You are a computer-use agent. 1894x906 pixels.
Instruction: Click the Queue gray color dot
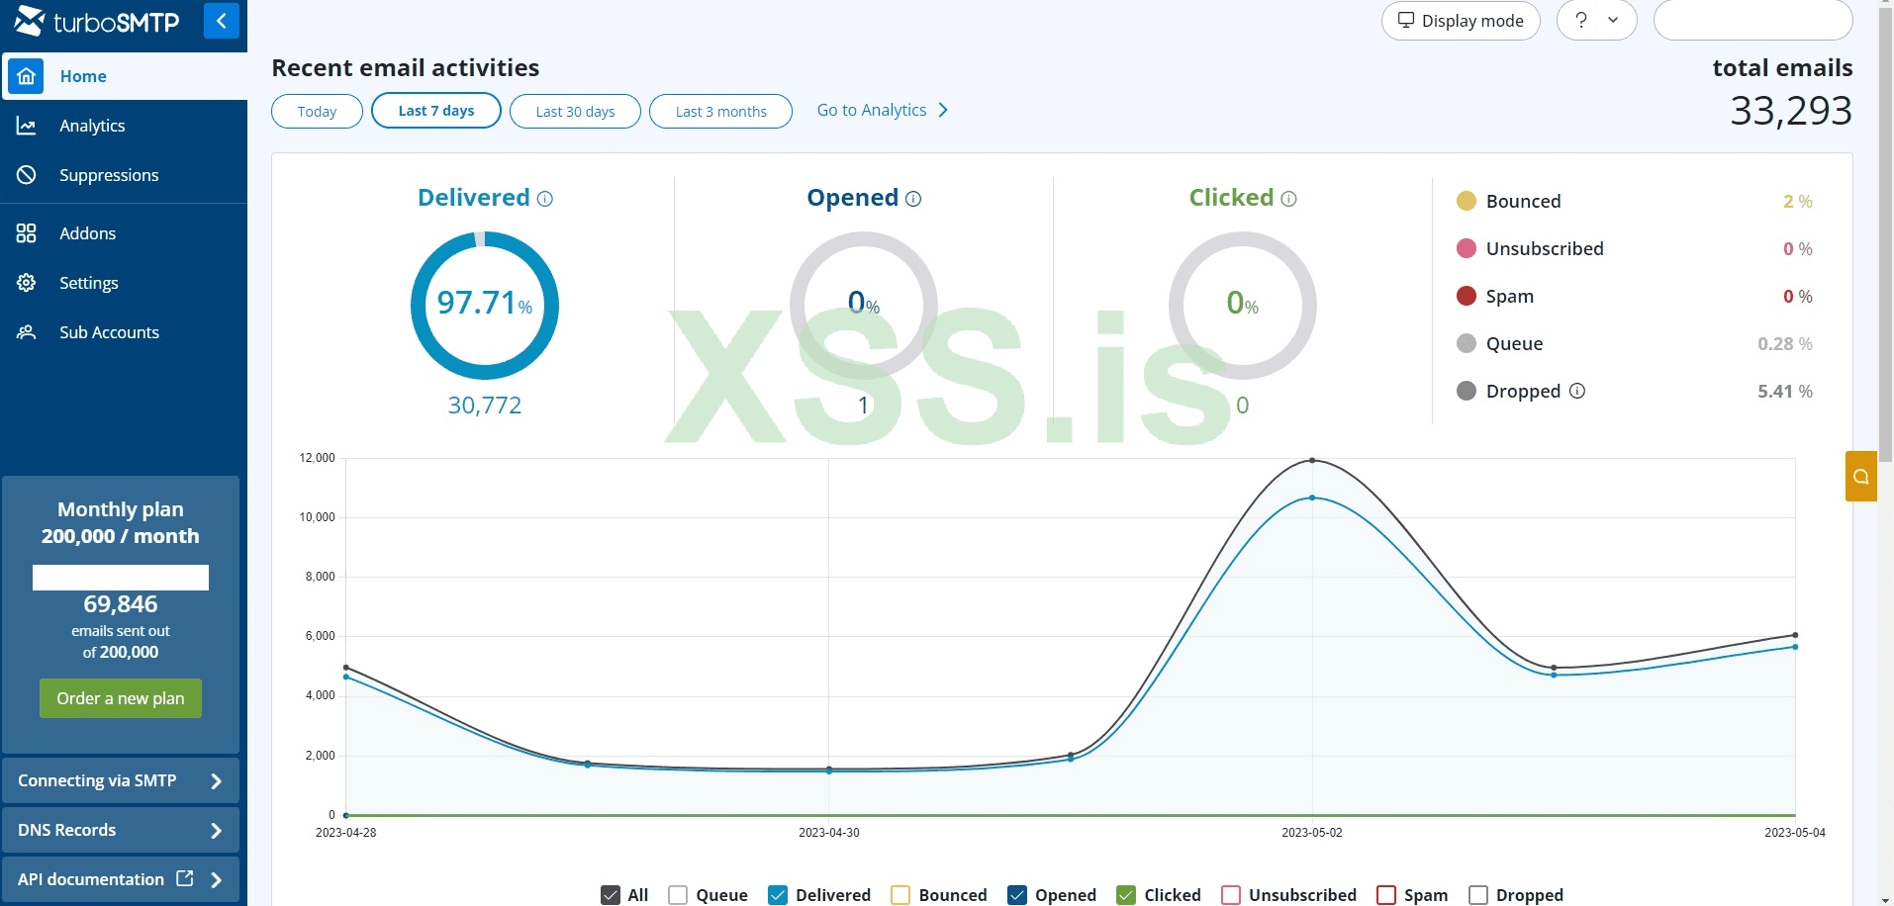click(x=1467, y=343)
